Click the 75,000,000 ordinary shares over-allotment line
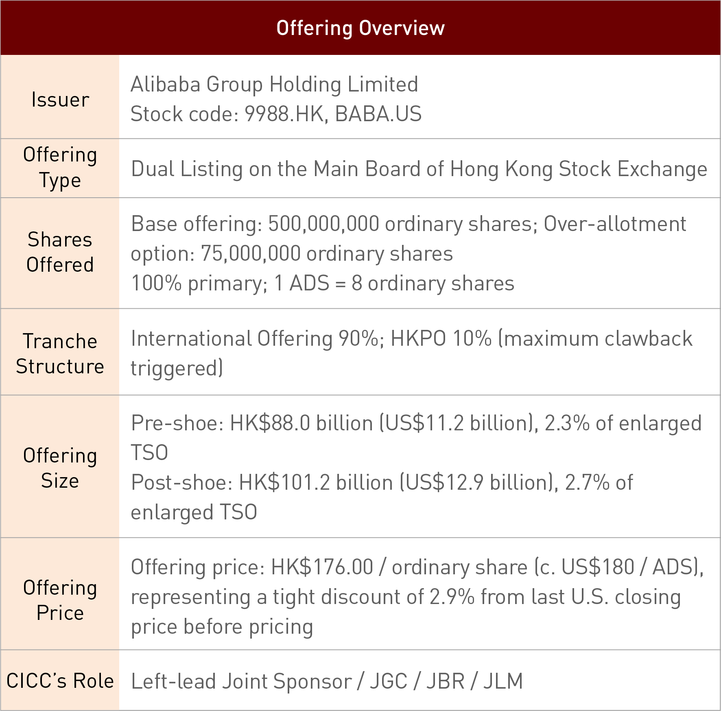 point(292,254)
